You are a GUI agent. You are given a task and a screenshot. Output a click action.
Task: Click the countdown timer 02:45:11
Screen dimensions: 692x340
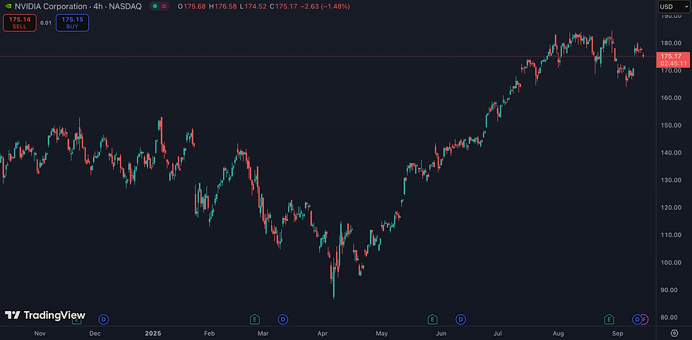tap(674, 63)
